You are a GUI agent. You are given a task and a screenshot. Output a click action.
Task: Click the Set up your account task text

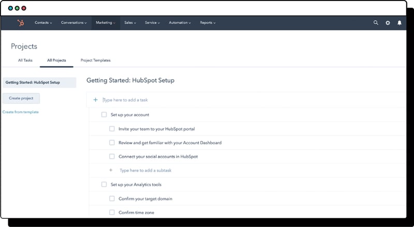(130, 115)
